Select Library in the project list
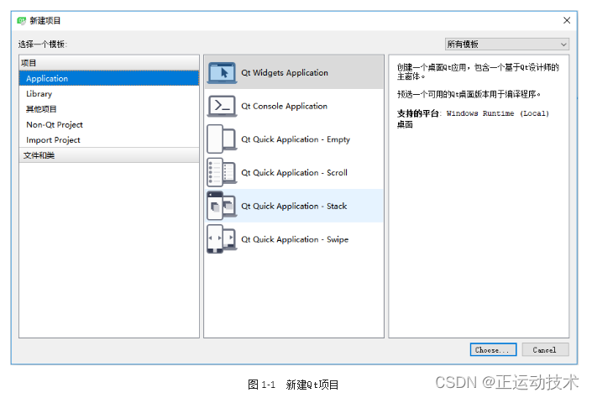Screen dimensions: 592x398 coord(109,94)
